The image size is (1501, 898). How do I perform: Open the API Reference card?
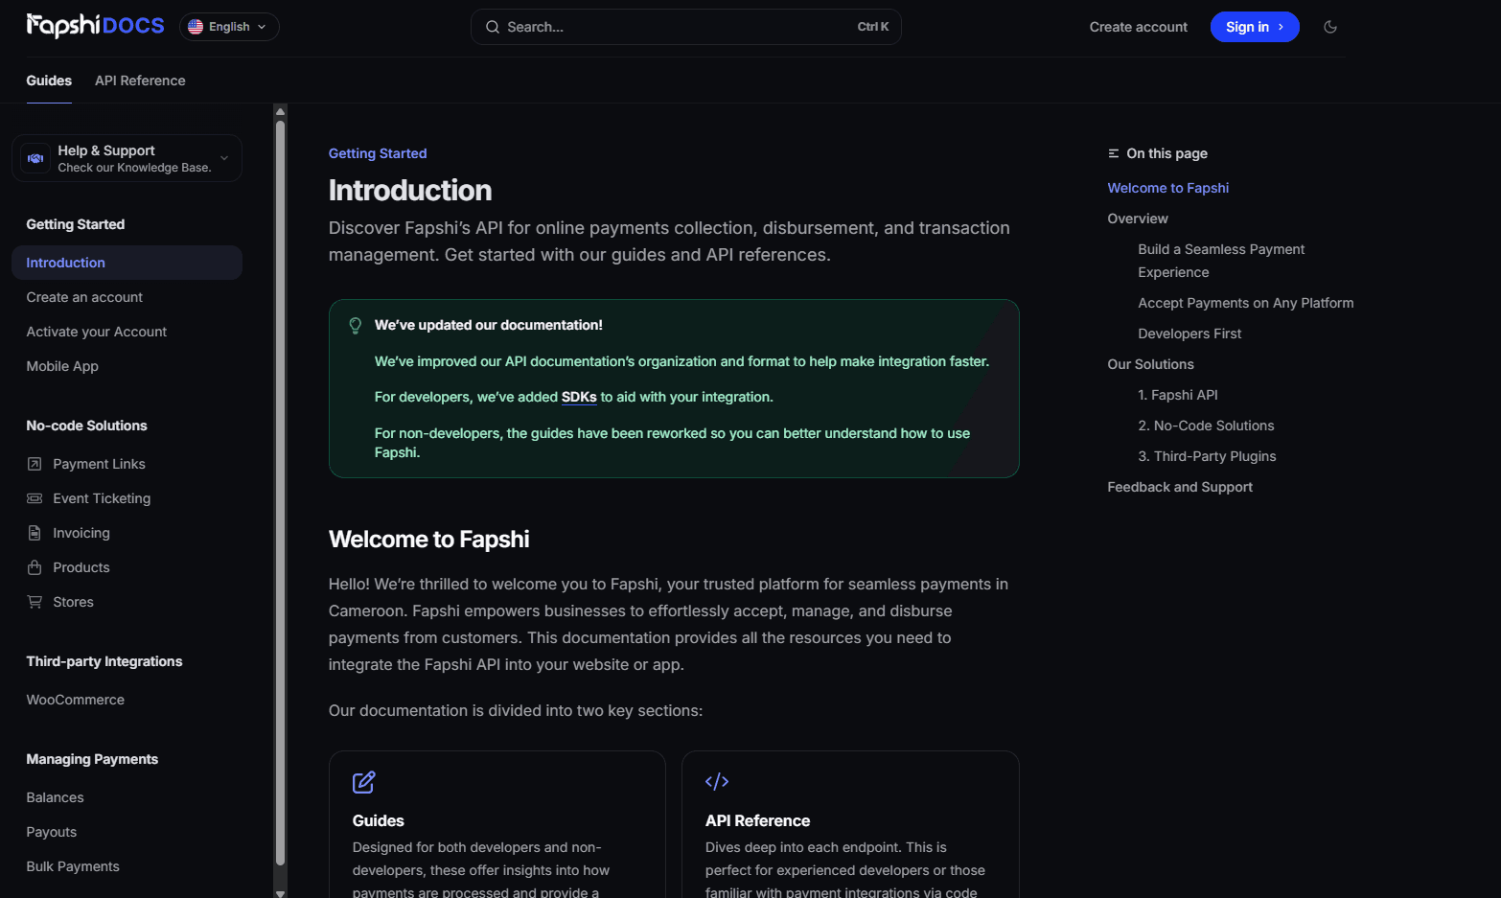click(850, 824)
